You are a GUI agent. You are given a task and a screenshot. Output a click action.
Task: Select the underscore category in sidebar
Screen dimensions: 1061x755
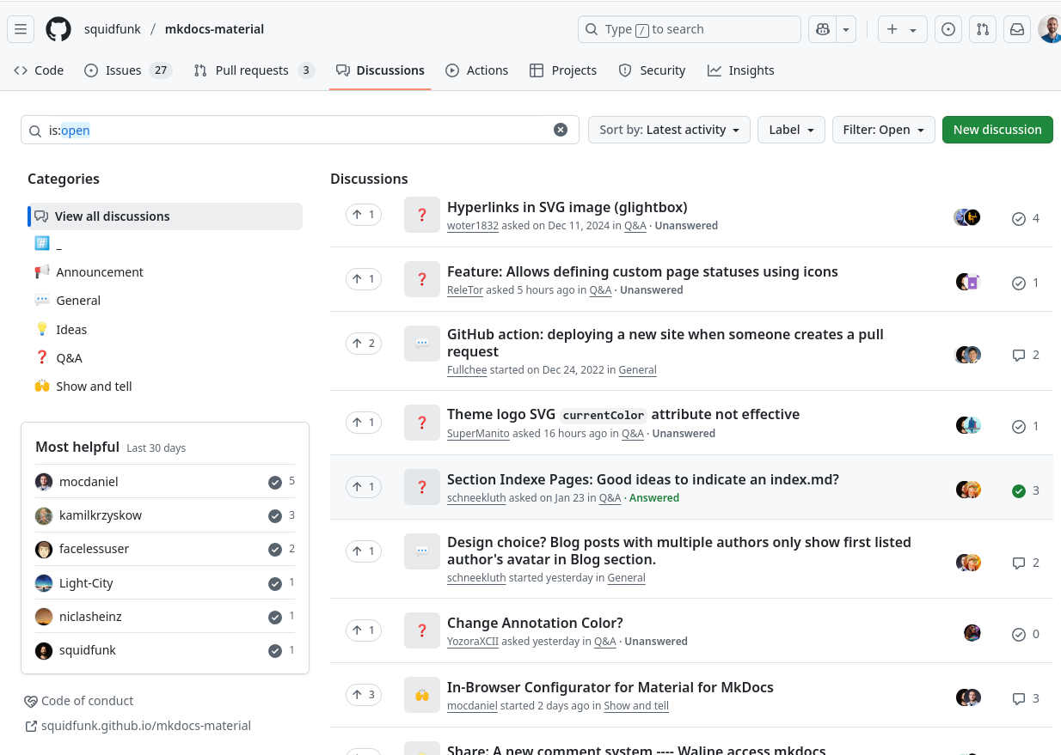pos(165,244)
